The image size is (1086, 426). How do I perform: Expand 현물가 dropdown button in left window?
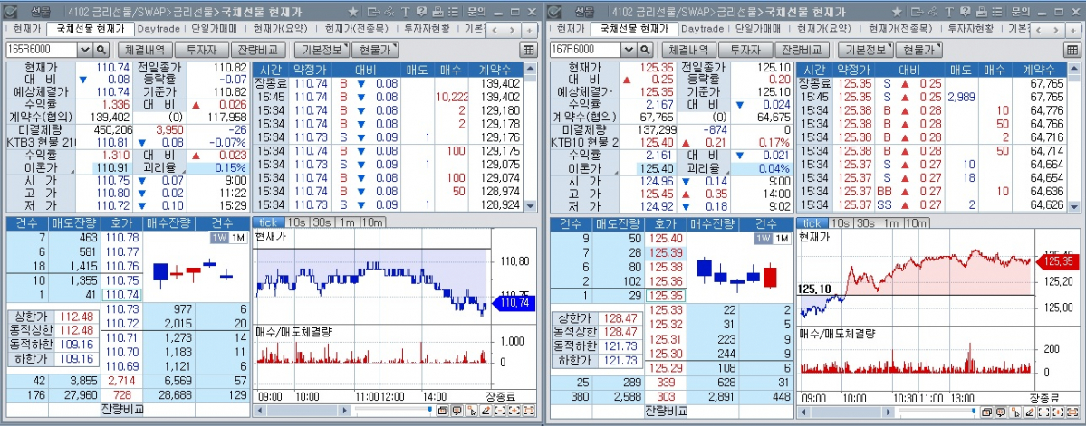375,49
